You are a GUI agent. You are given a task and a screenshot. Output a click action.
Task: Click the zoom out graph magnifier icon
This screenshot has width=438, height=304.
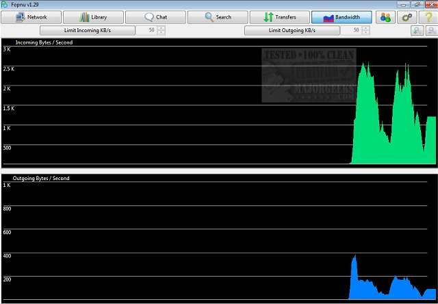coord(432,30)
